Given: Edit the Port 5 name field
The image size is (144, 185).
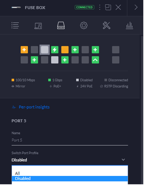Looking at the screenshot, I should (70, 140).
